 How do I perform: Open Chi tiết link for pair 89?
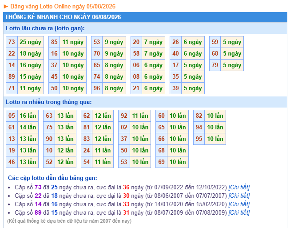(x=239, y=212)
